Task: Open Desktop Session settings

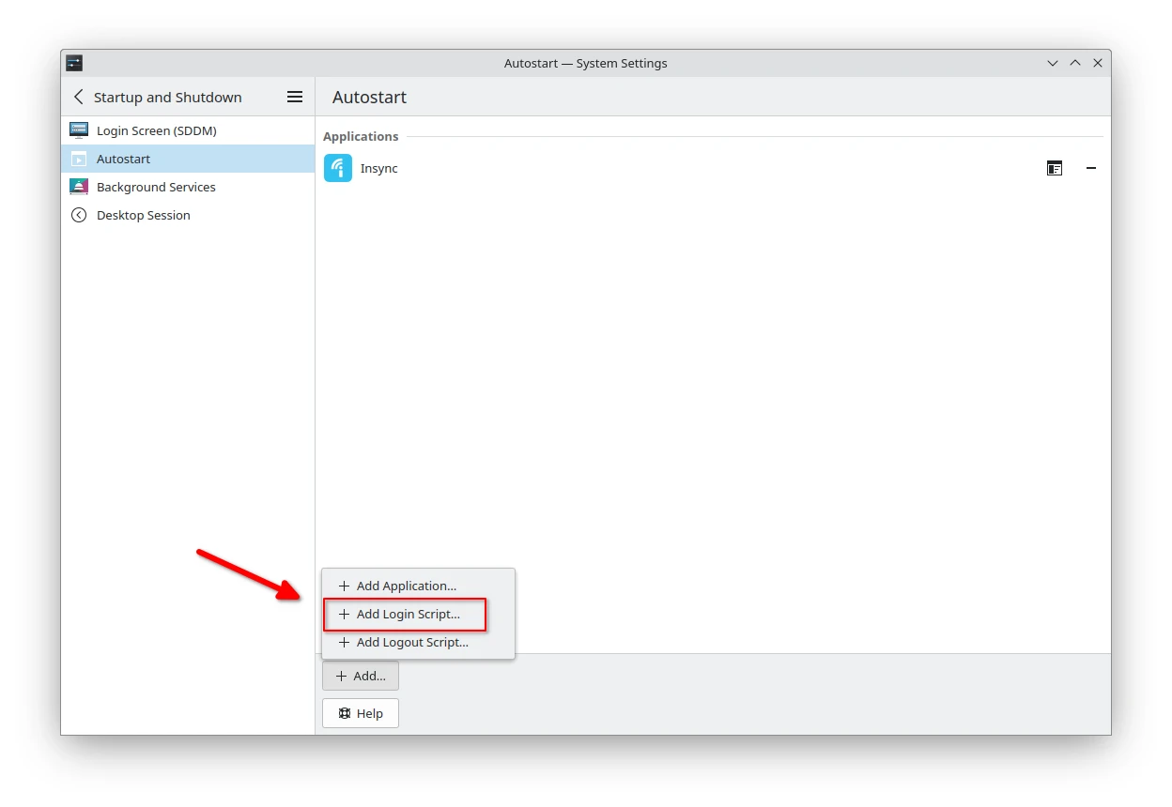Action: tap(143, 215)
